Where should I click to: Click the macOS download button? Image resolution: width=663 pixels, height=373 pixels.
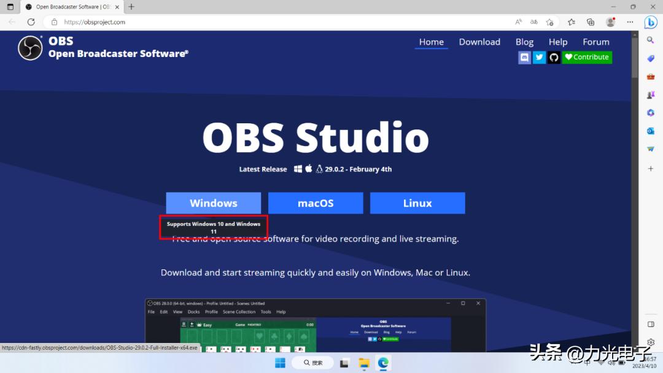316,203
